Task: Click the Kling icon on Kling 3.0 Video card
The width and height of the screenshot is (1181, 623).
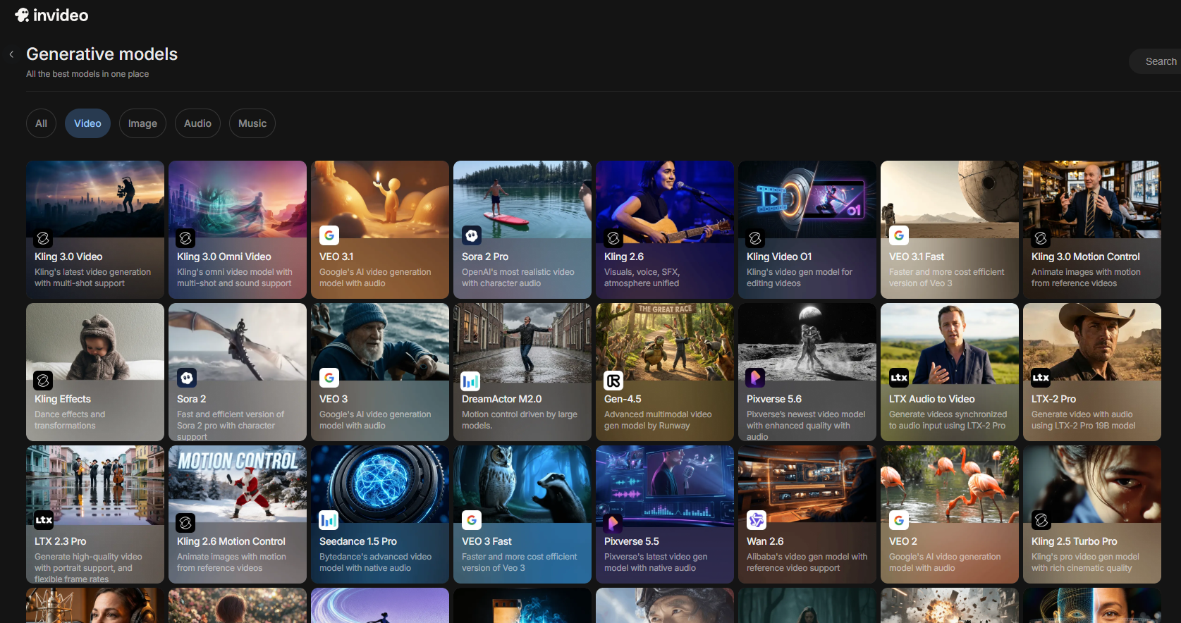Action: [x=43, y=238]
